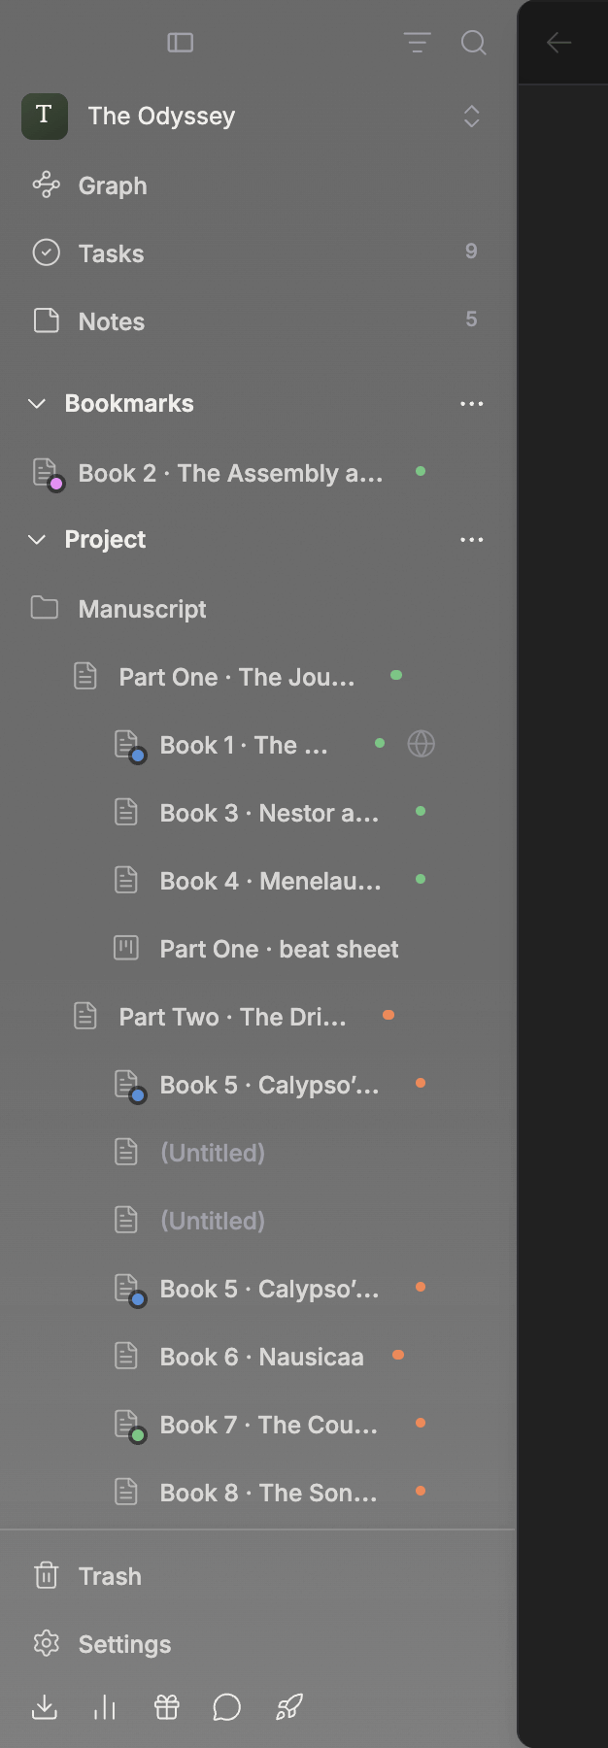Click the Book 4 document icon
This screenshot has width=608, height=1748.
126,880
